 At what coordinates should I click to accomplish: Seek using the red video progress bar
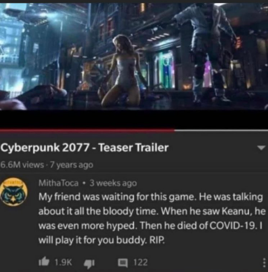pyautogui.click(x=87, y=130)
